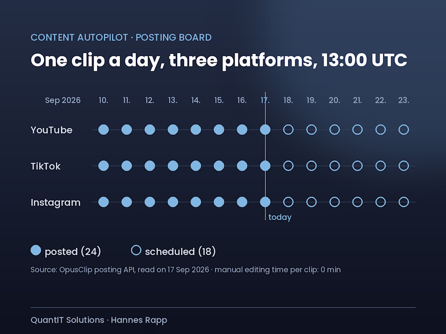Click Instagram posted dot for the 16th
Screen dimensions: 446x334
[242, 202]
